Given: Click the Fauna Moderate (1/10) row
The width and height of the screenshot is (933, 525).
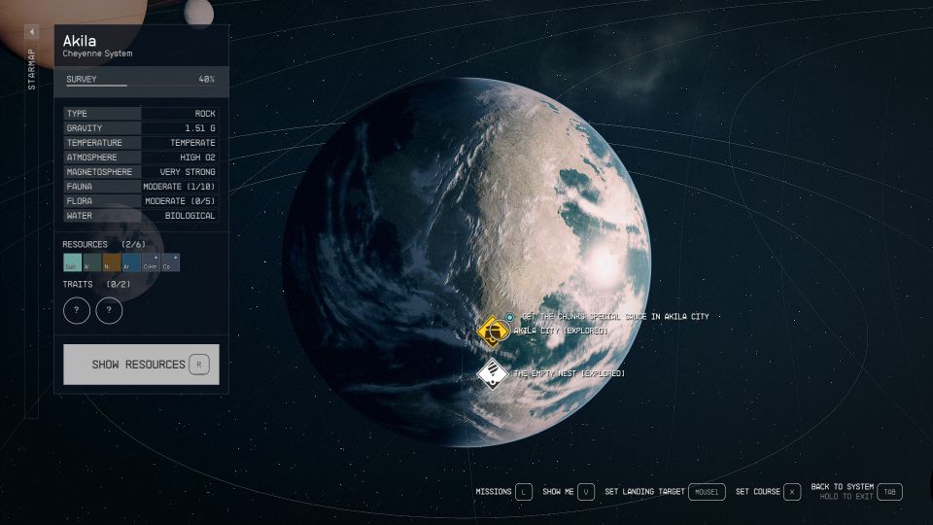Looking at the screenshot, I should [141, 187].
